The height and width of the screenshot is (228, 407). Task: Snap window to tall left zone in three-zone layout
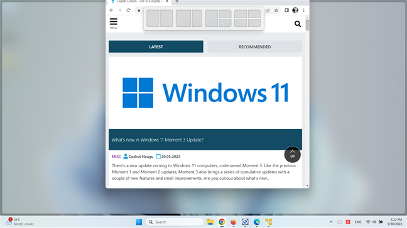(x=211, y=18)
